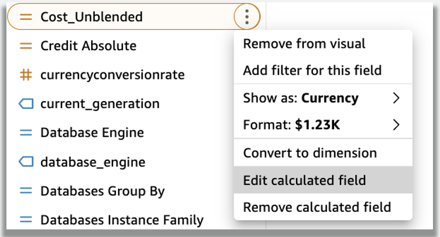Open the Cost_Unblended three-dot options menu

[x=247, y=16]
